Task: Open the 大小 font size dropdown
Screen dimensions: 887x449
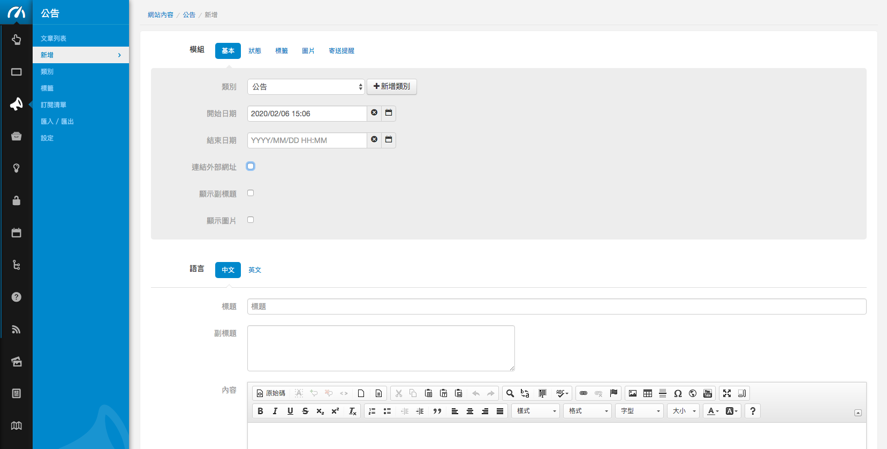Action: coord(684,411)
